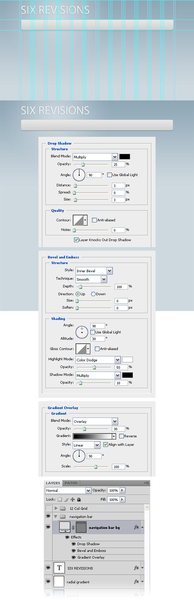
Task: Open the Layers panel options menu icon
Action: 146,483
